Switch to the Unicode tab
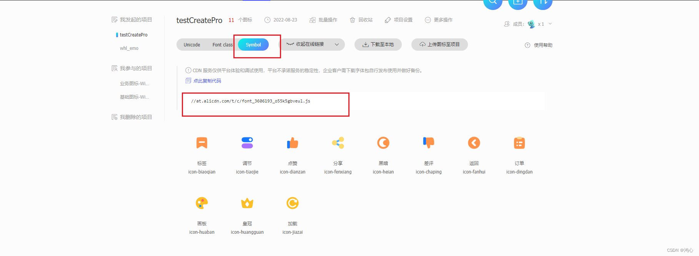 coord(192,45)
